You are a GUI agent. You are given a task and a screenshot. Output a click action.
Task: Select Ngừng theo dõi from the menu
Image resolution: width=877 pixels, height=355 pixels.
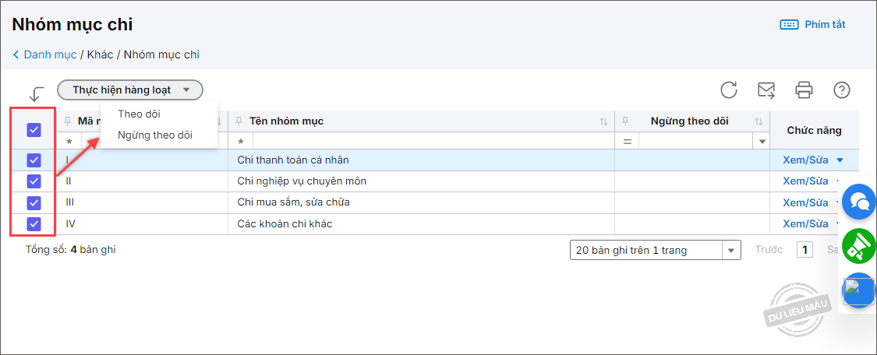tap(154, 135)
